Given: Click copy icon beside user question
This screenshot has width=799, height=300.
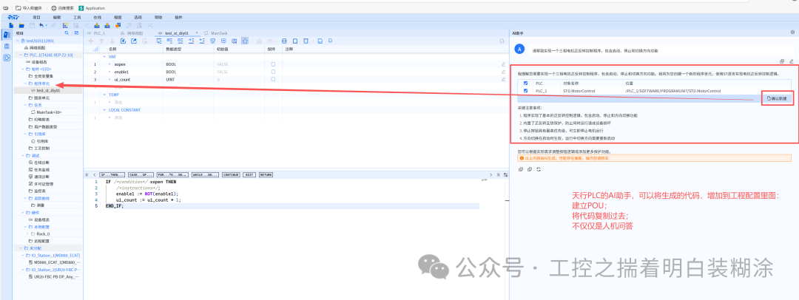Looking at the screenshot, I should (782, 61).
